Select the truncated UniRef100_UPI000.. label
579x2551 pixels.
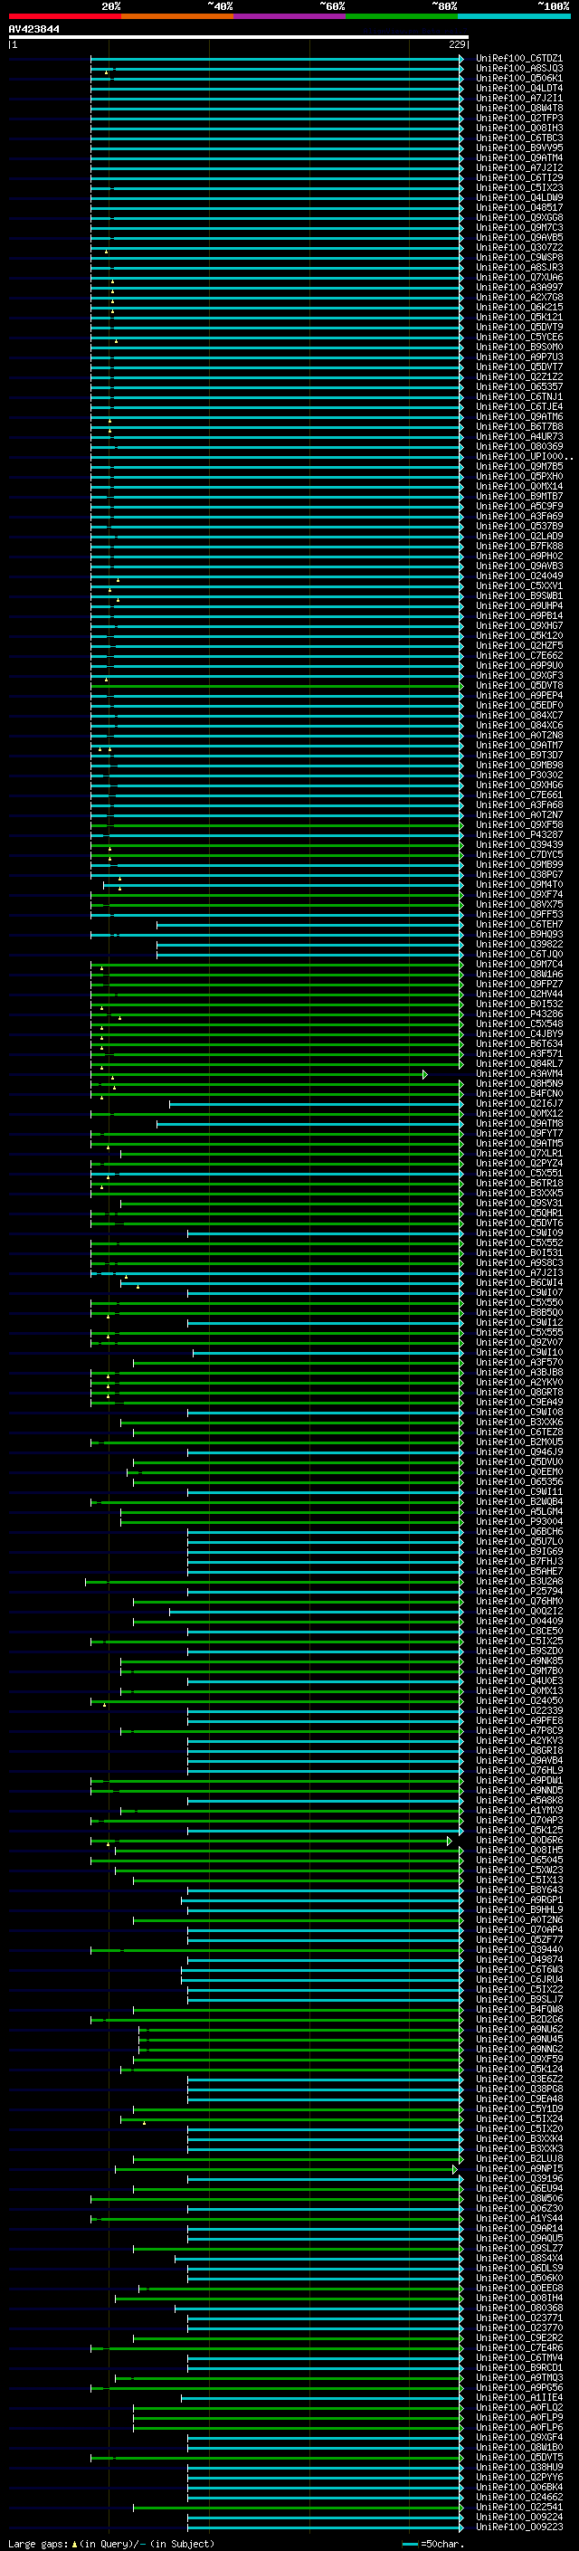(x=524, y=456)
